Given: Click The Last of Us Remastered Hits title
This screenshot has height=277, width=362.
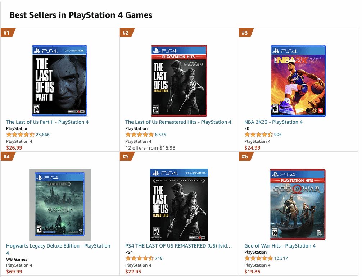Looking at the screenshot, I should click(x=178, y=122).
